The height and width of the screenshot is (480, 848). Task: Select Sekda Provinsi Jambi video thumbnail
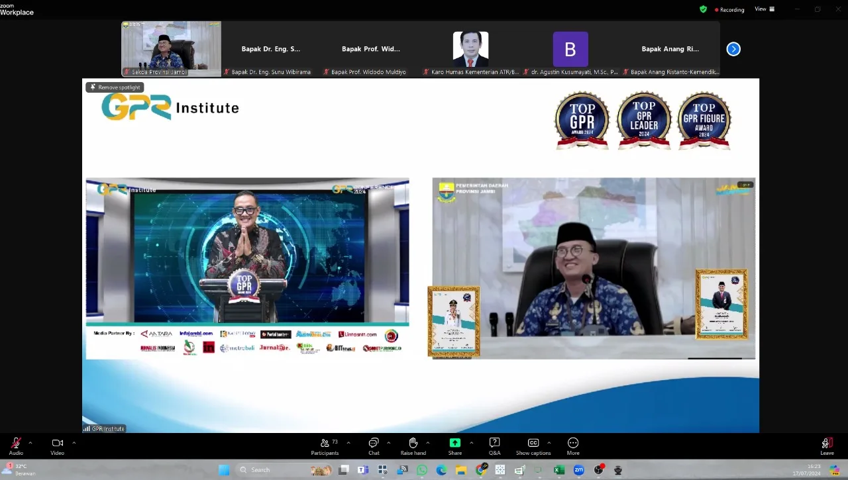tap(172, 48)
